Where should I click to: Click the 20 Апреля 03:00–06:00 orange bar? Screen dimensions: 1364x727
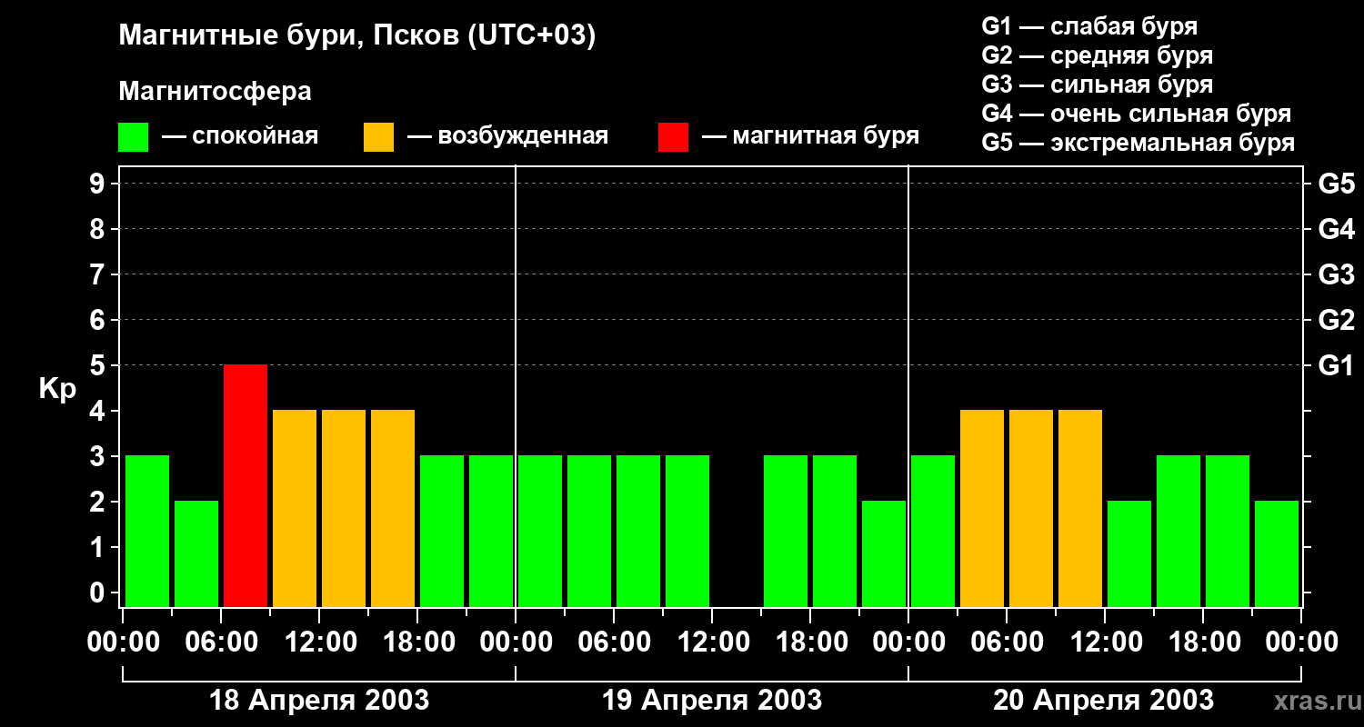(982, 508)
